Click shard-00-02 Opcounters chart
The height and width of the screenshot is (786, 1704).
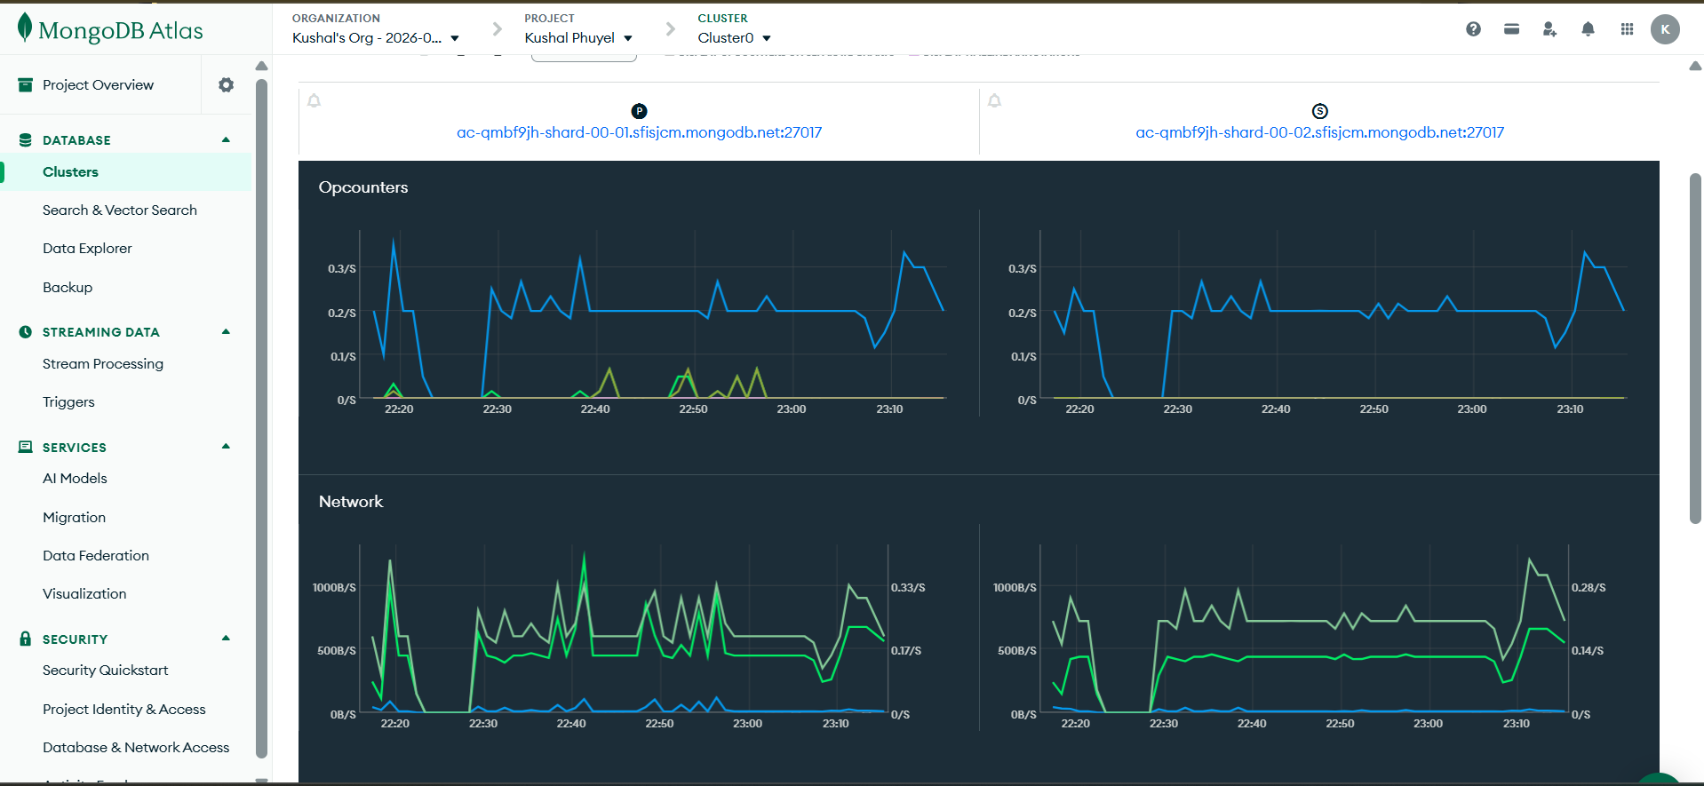[x=1333, y=314]
